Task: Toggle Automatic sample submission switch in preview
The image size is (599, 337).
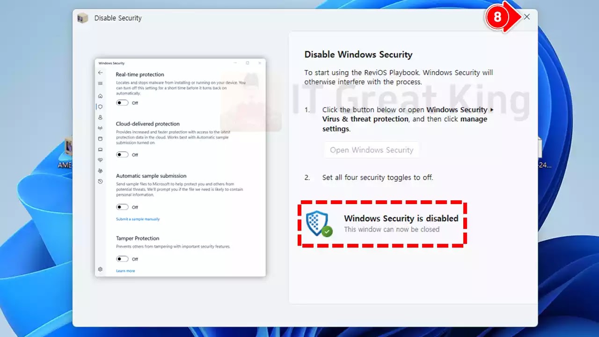Action: [x=123, y=207]
